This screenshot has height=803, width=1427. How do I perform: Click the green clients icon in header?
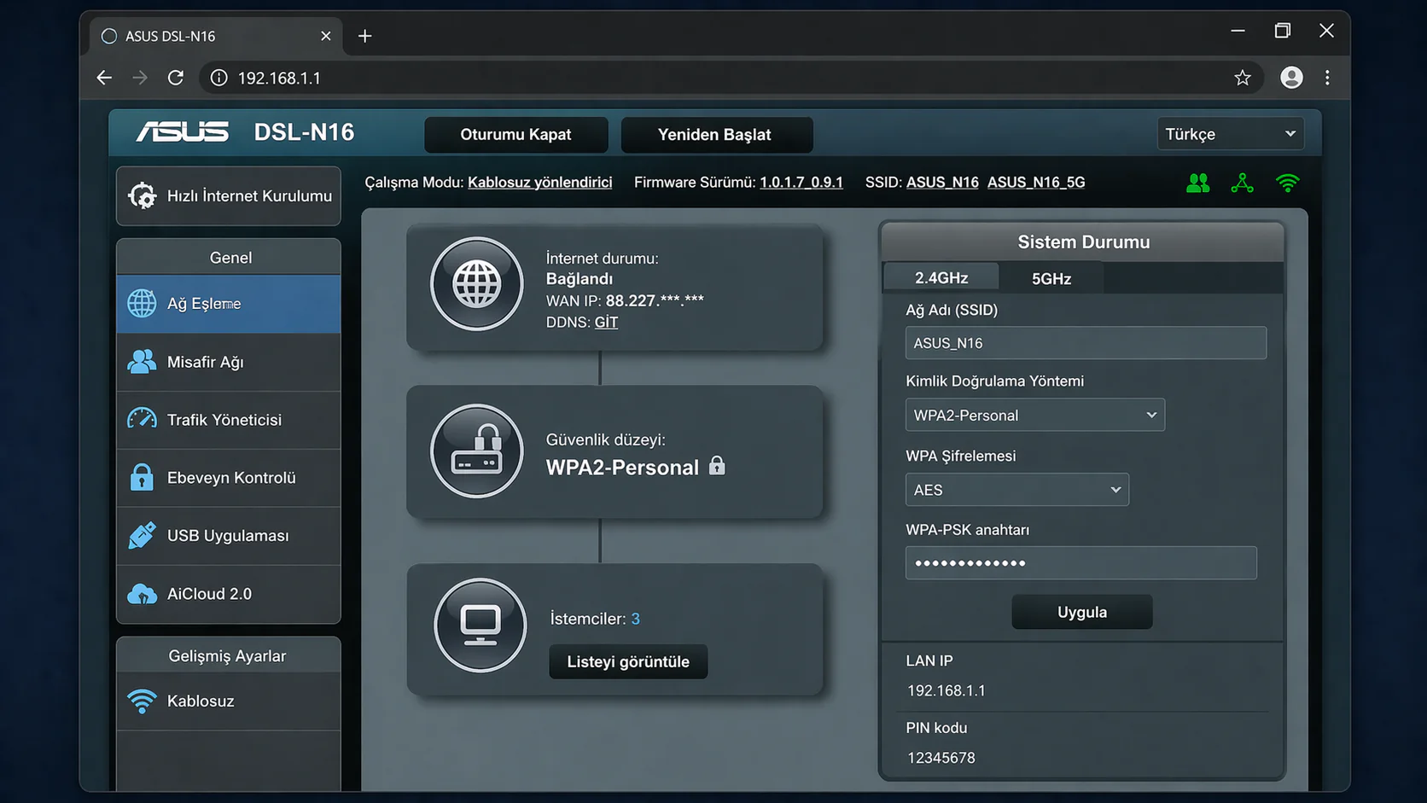1197,183
